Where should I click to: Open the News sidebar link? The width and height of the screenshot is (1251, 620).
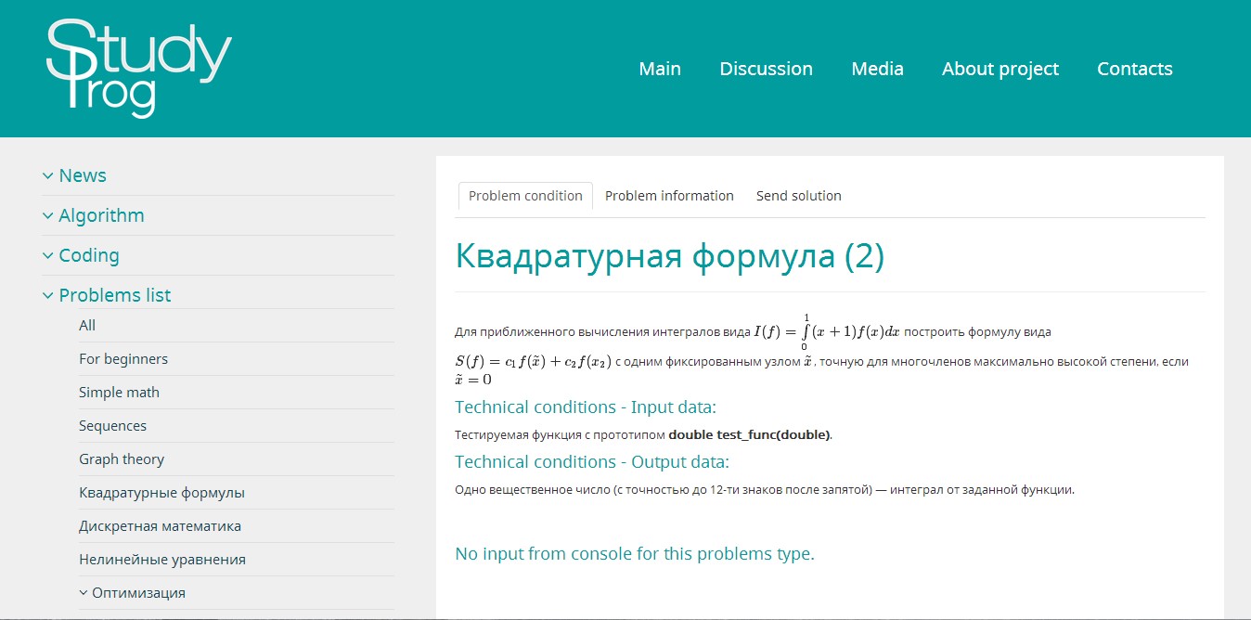coord(83,175)
